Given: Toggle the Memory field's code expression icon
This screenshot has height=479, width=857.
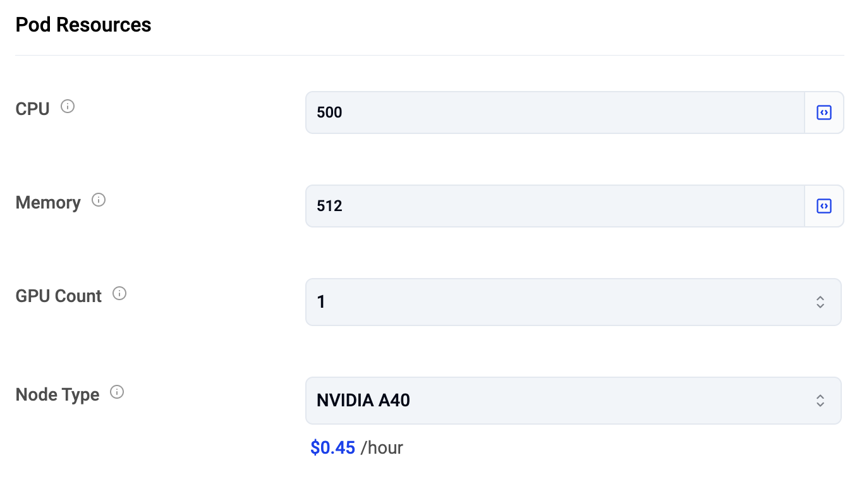Looking at the screenshot, I should tap(824, 206).
